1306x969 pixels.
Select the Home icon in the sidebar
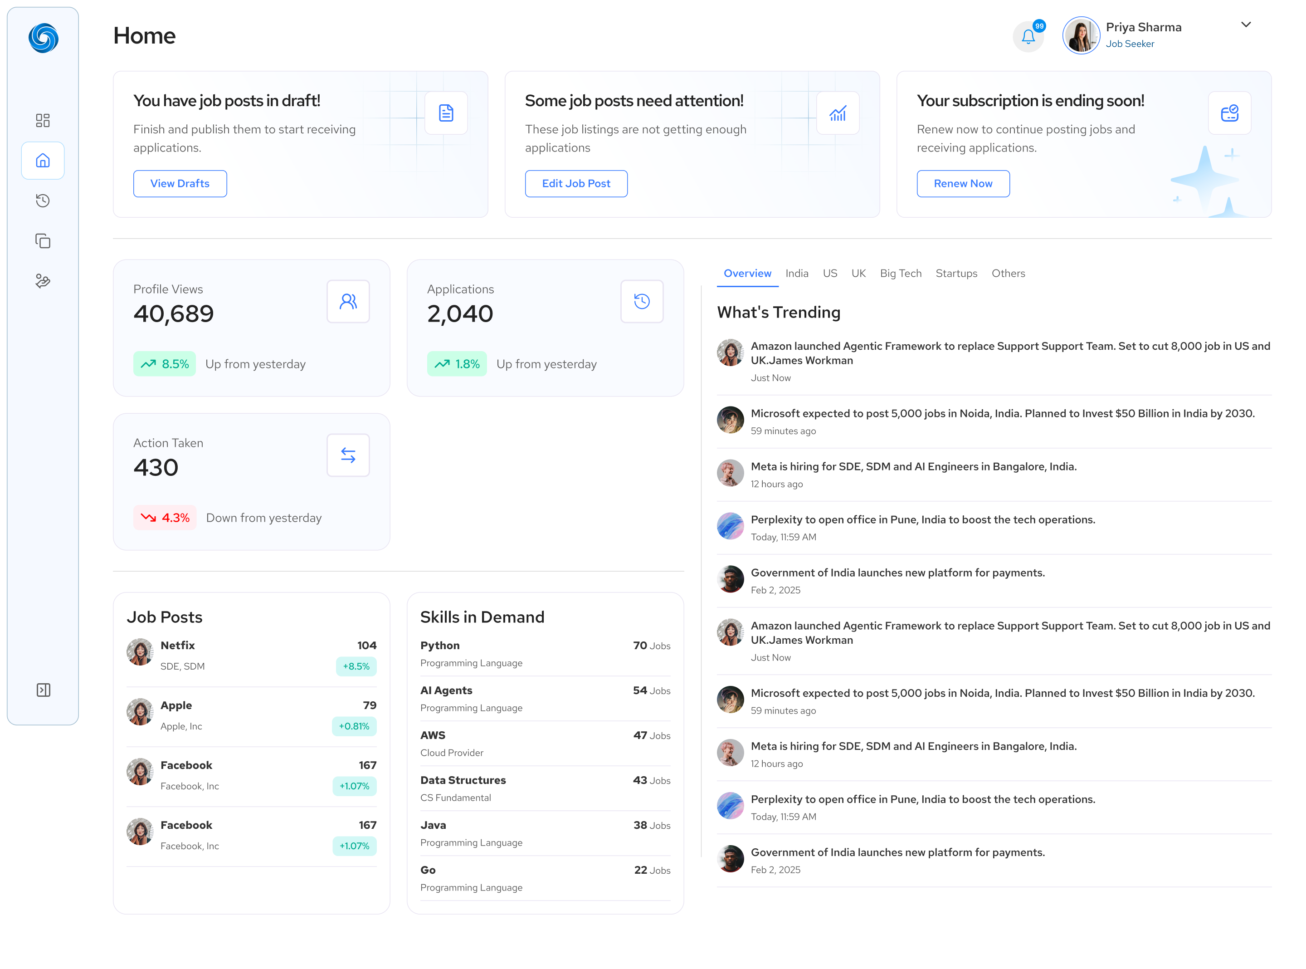point(43,160)
